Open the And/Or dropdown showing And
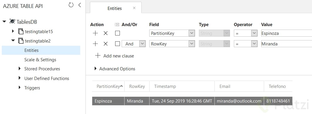The height and width of the screenshot is (114, 312). tap(134, 44)
